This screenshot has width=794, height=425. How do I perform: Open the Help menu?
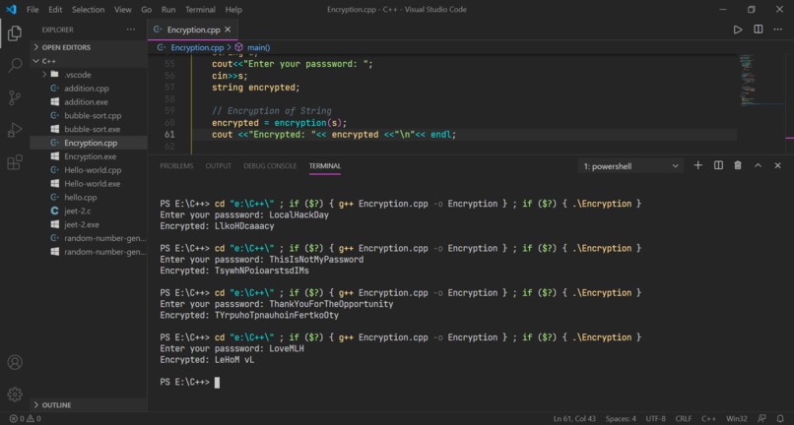click(233, 10)
